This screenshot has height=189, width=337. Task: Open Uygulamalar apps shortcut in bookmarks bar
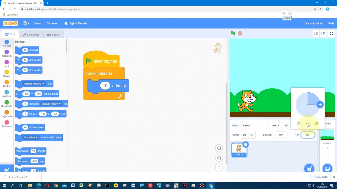[x=11, y=15]
